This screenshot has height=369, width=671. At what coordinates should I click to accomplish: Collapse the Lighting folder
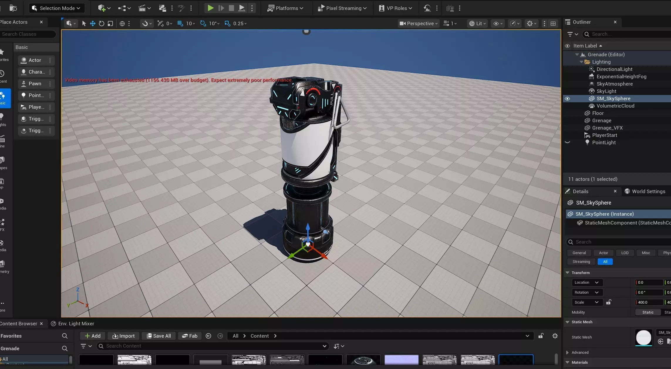[x=581, y=62]
